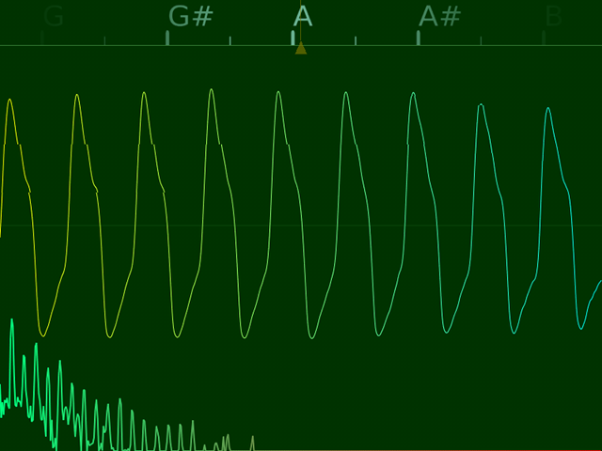Select the A# note label
The width and height of the screenshot is (602, 451).
[x=440, y=17]
